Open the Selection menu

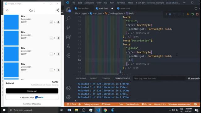pos(89,3)
